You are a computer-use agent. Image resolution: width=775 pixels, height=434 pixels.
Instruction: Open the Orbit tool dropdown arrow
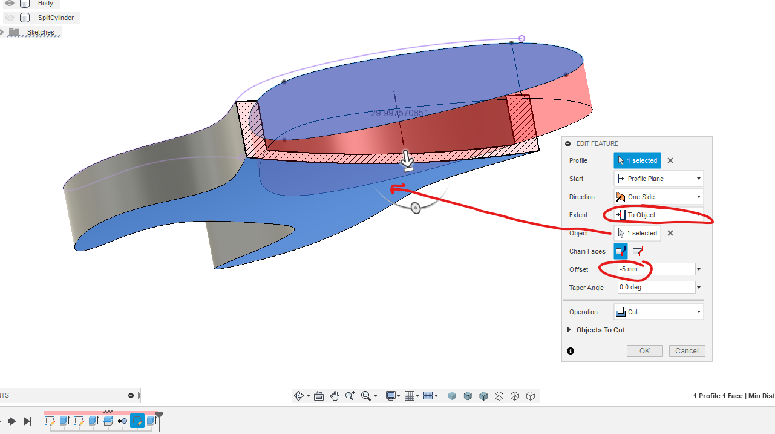tap(308, 396)
